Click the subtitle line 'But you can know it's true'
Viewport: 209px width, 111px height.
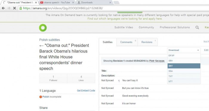coord(135,88)
